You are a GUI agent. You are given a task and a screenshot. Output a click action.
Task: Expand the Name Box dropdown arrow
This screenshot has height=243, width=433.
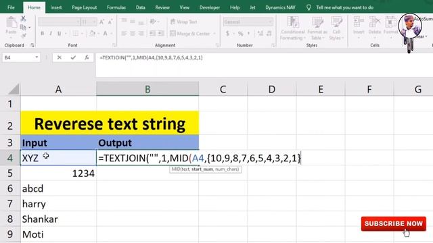click(x=37, y=57)
